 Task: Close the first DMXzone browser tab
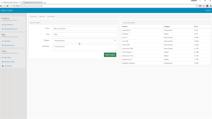click(20, 3)
